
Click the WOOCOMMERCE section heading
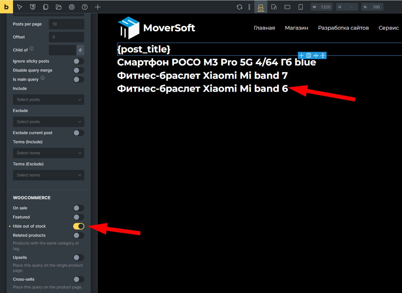(x=32, y=198)
